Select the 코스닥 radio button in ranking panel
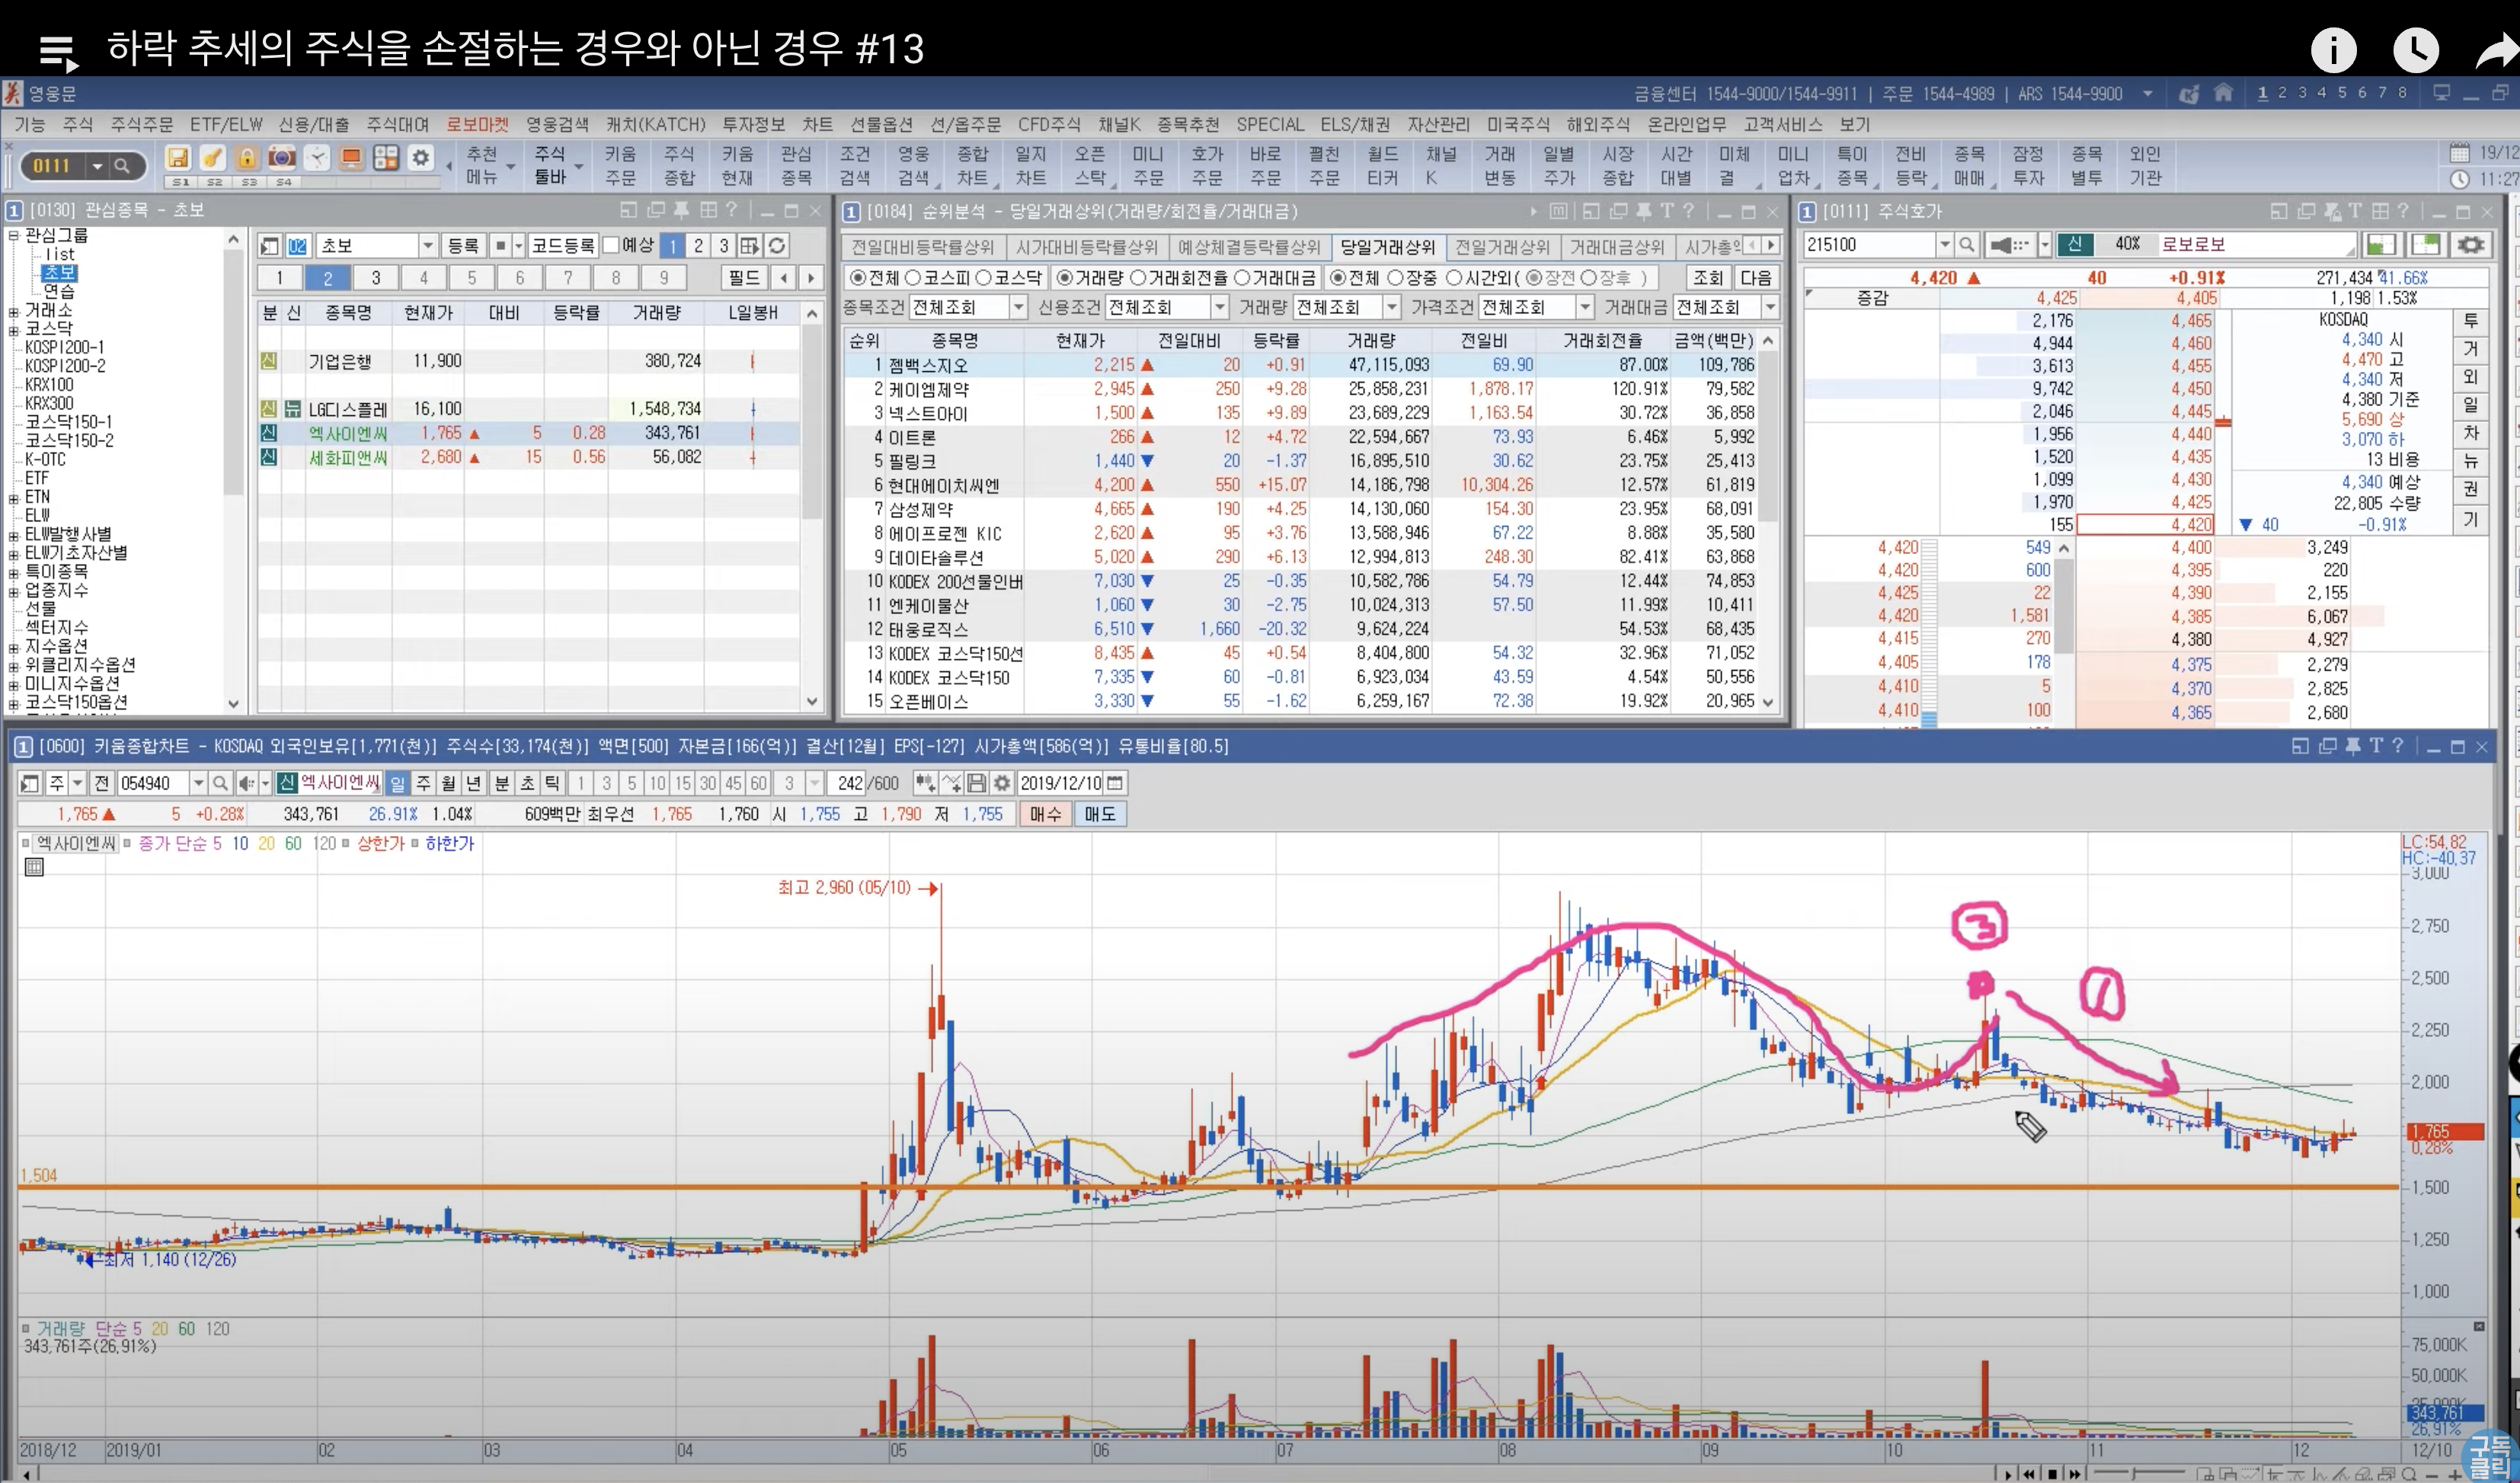 click(x=984, y=277)
